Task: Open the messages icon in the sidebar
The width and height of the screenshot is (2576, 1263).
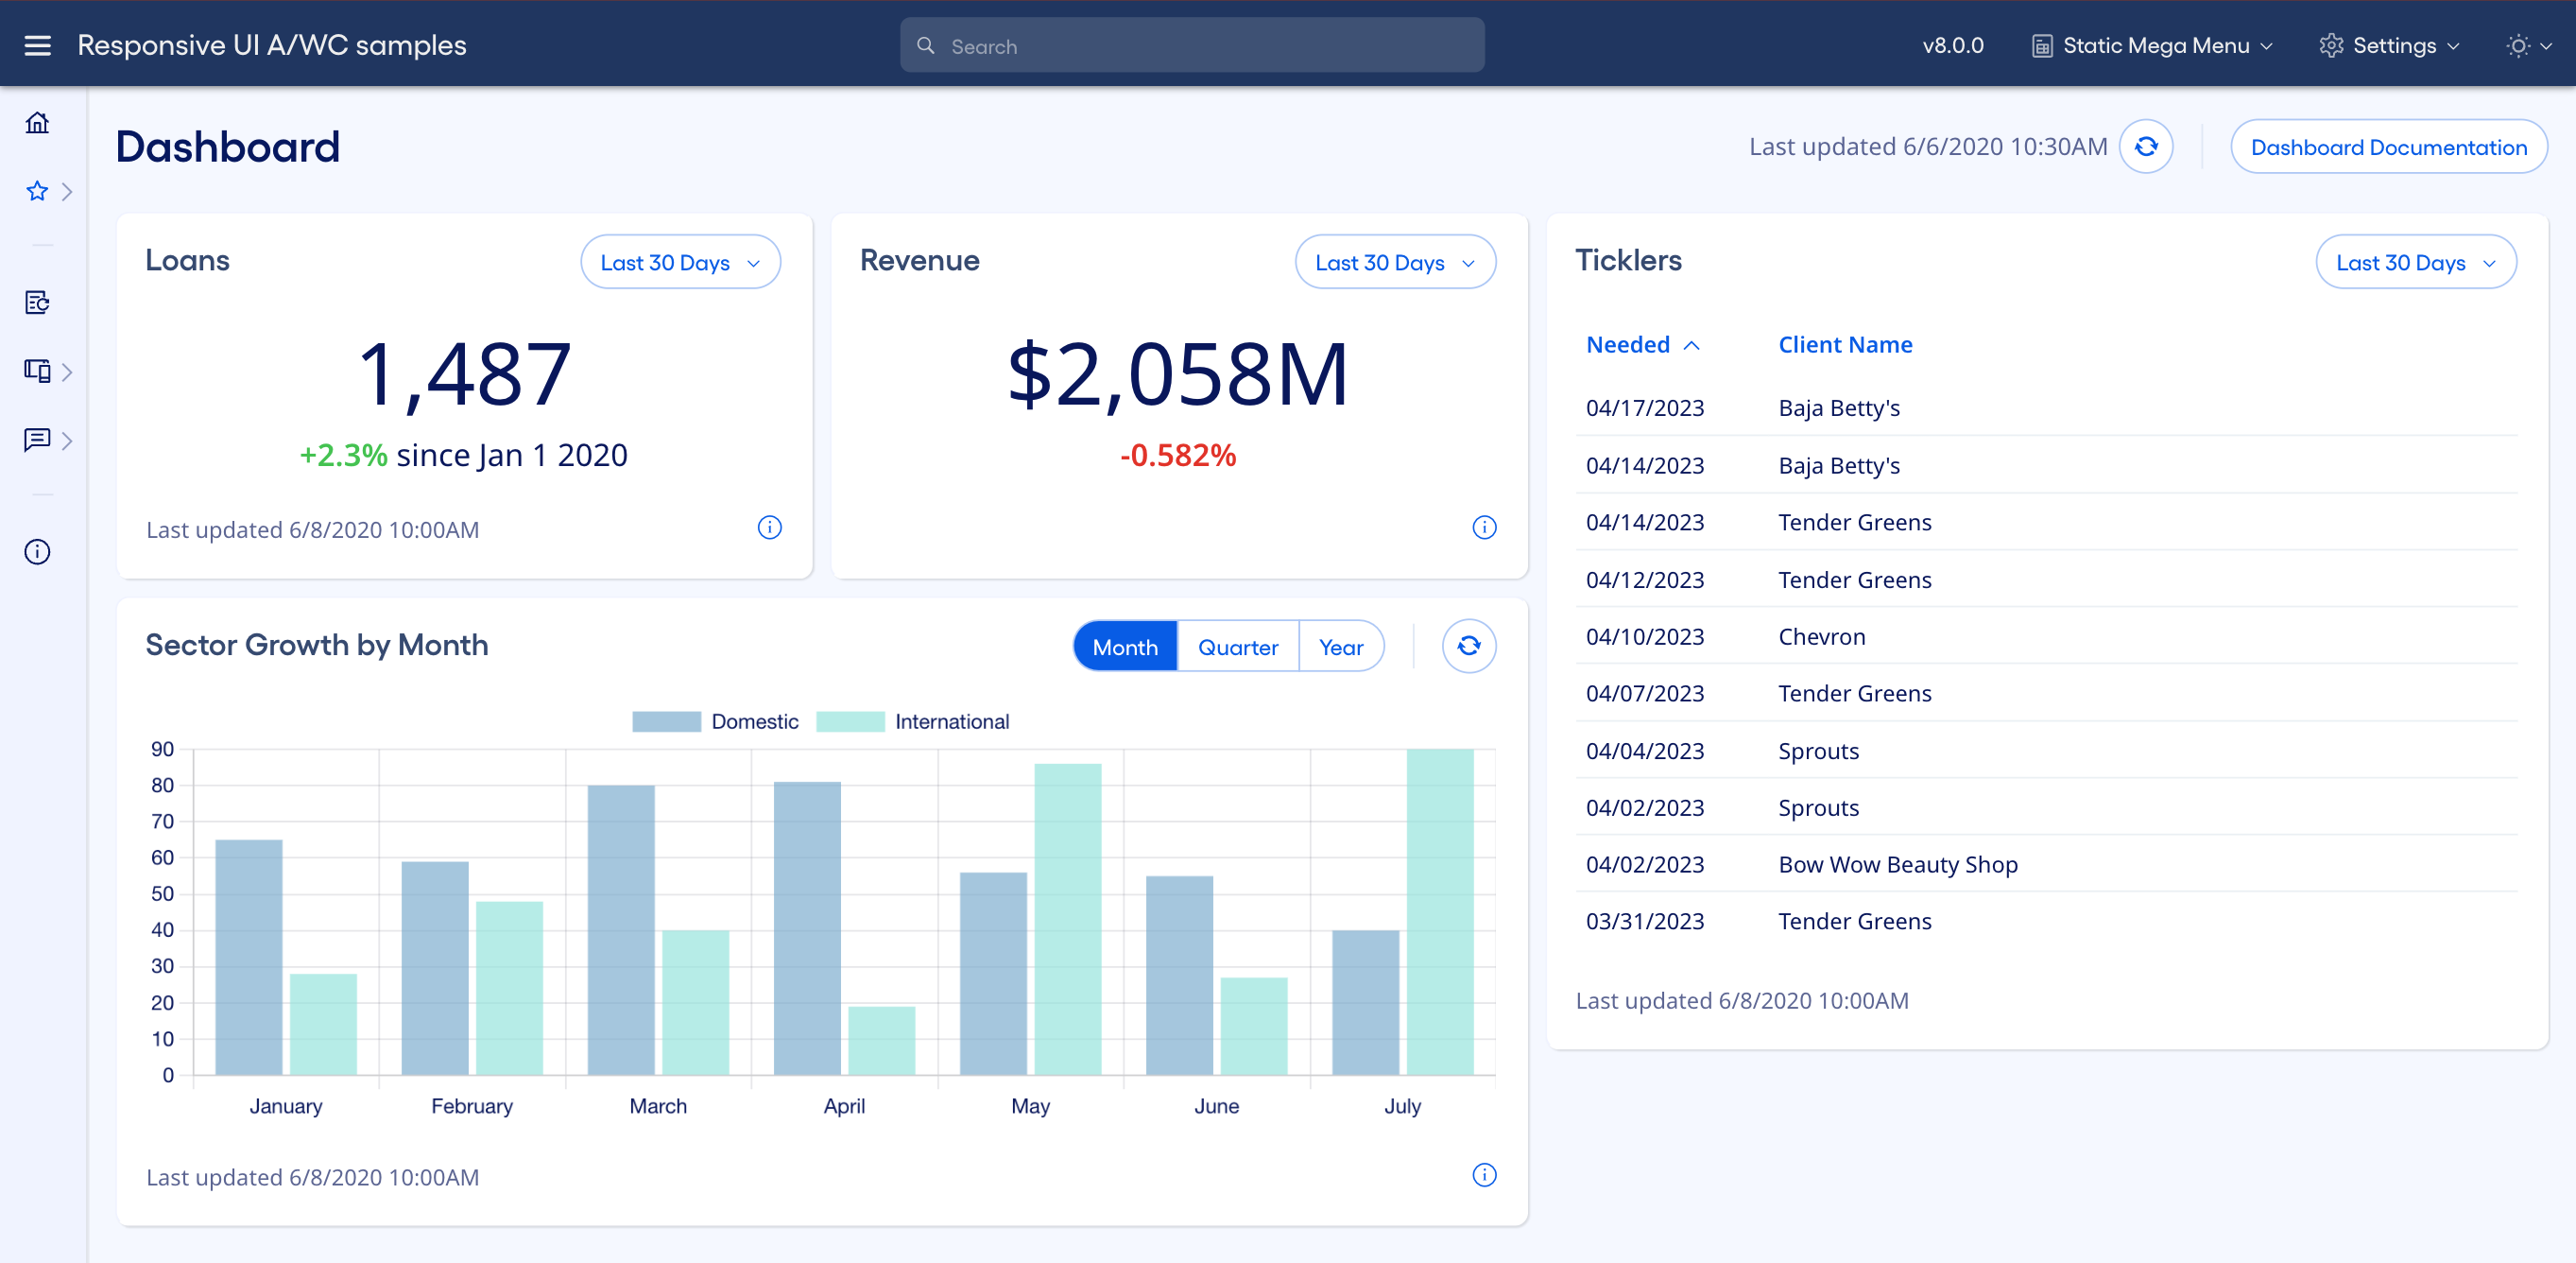Action: click(x=37, y=441)
